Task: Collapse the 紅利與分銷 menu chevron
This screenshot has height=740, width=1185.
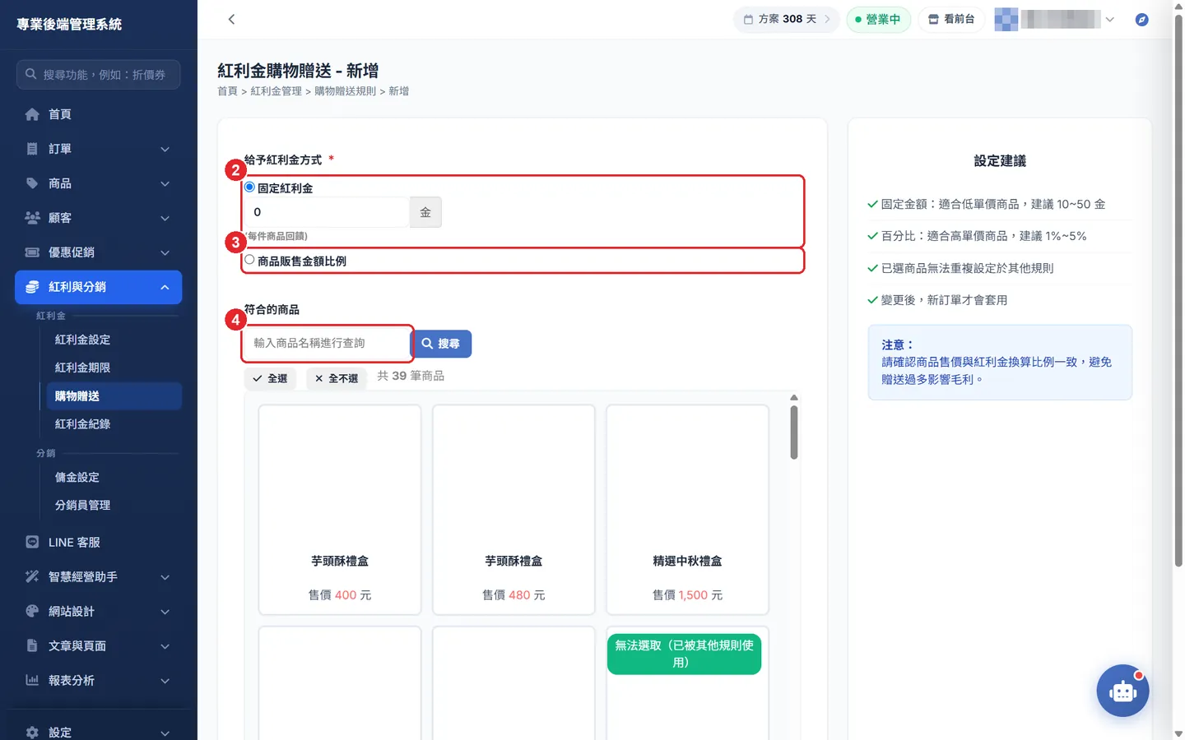Action: click(x=165, y=287)
